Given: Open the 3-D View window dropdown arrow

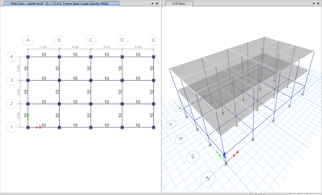Looking at the screenshot, I should pyautogui.click(x=314, y=4).
